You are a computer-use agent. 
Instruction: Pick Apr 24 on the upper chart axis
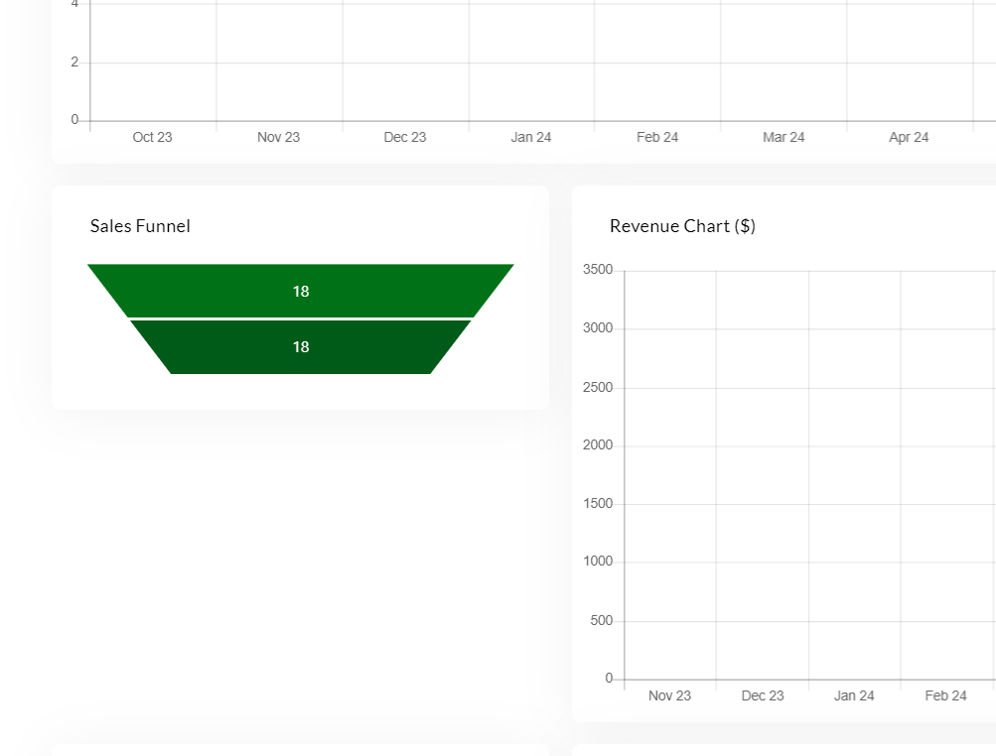pyautogui.click(x=909, y=137)
